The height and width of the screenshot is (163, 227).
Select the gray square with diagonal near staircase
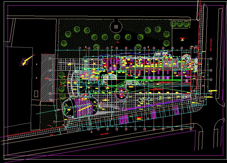[x=189, y=66]
